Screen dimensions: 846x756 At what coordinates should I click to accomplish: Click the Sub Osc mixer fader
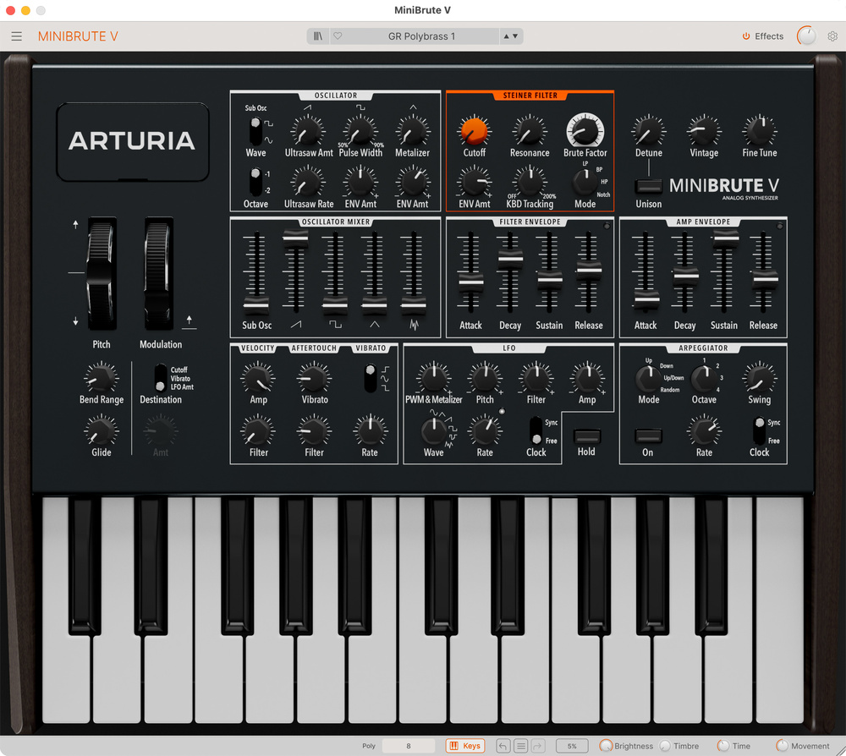[256, 304]
